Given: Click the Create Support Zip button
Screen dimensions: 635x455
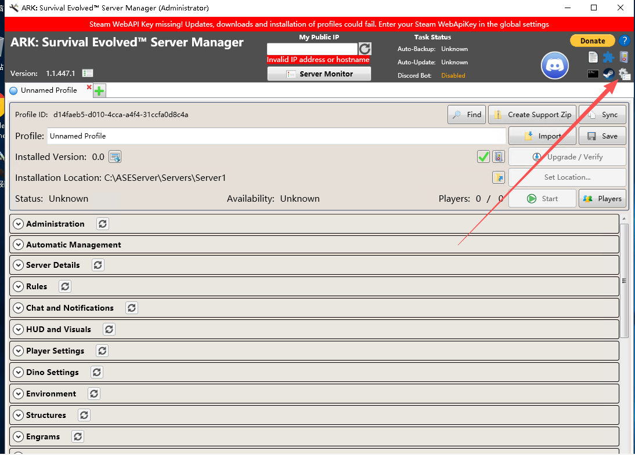Looking at the screenshot, I should [533, 114].
